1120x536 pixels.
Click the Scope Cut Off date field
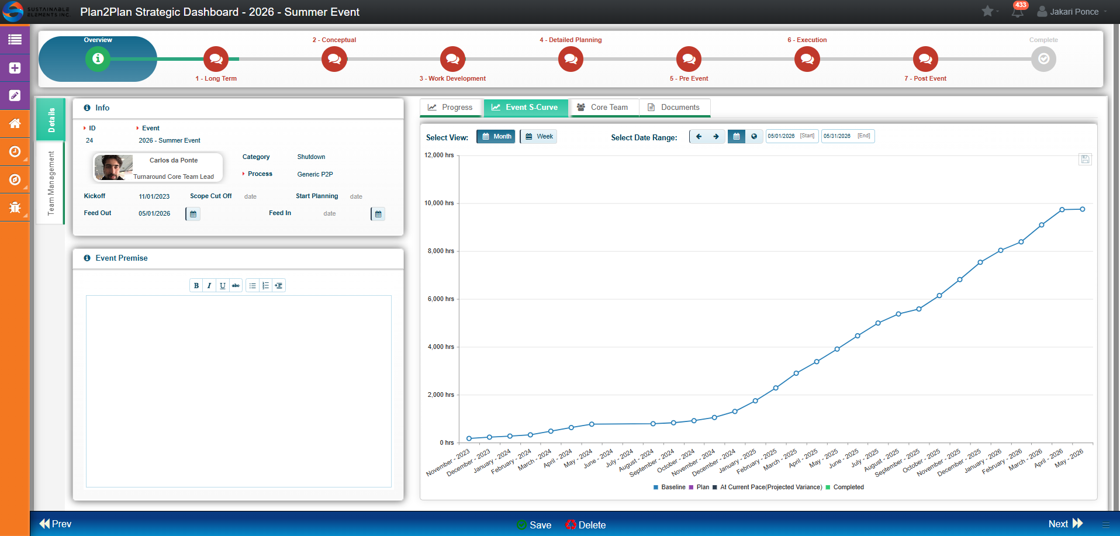(251, 196)
